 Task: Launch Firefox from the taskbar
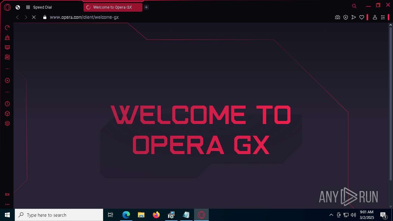pos(156,215)
